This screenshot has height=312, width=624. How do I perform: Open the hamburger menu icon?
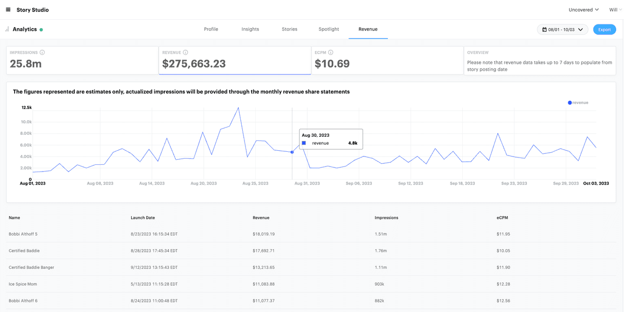[x=8, y=9]
